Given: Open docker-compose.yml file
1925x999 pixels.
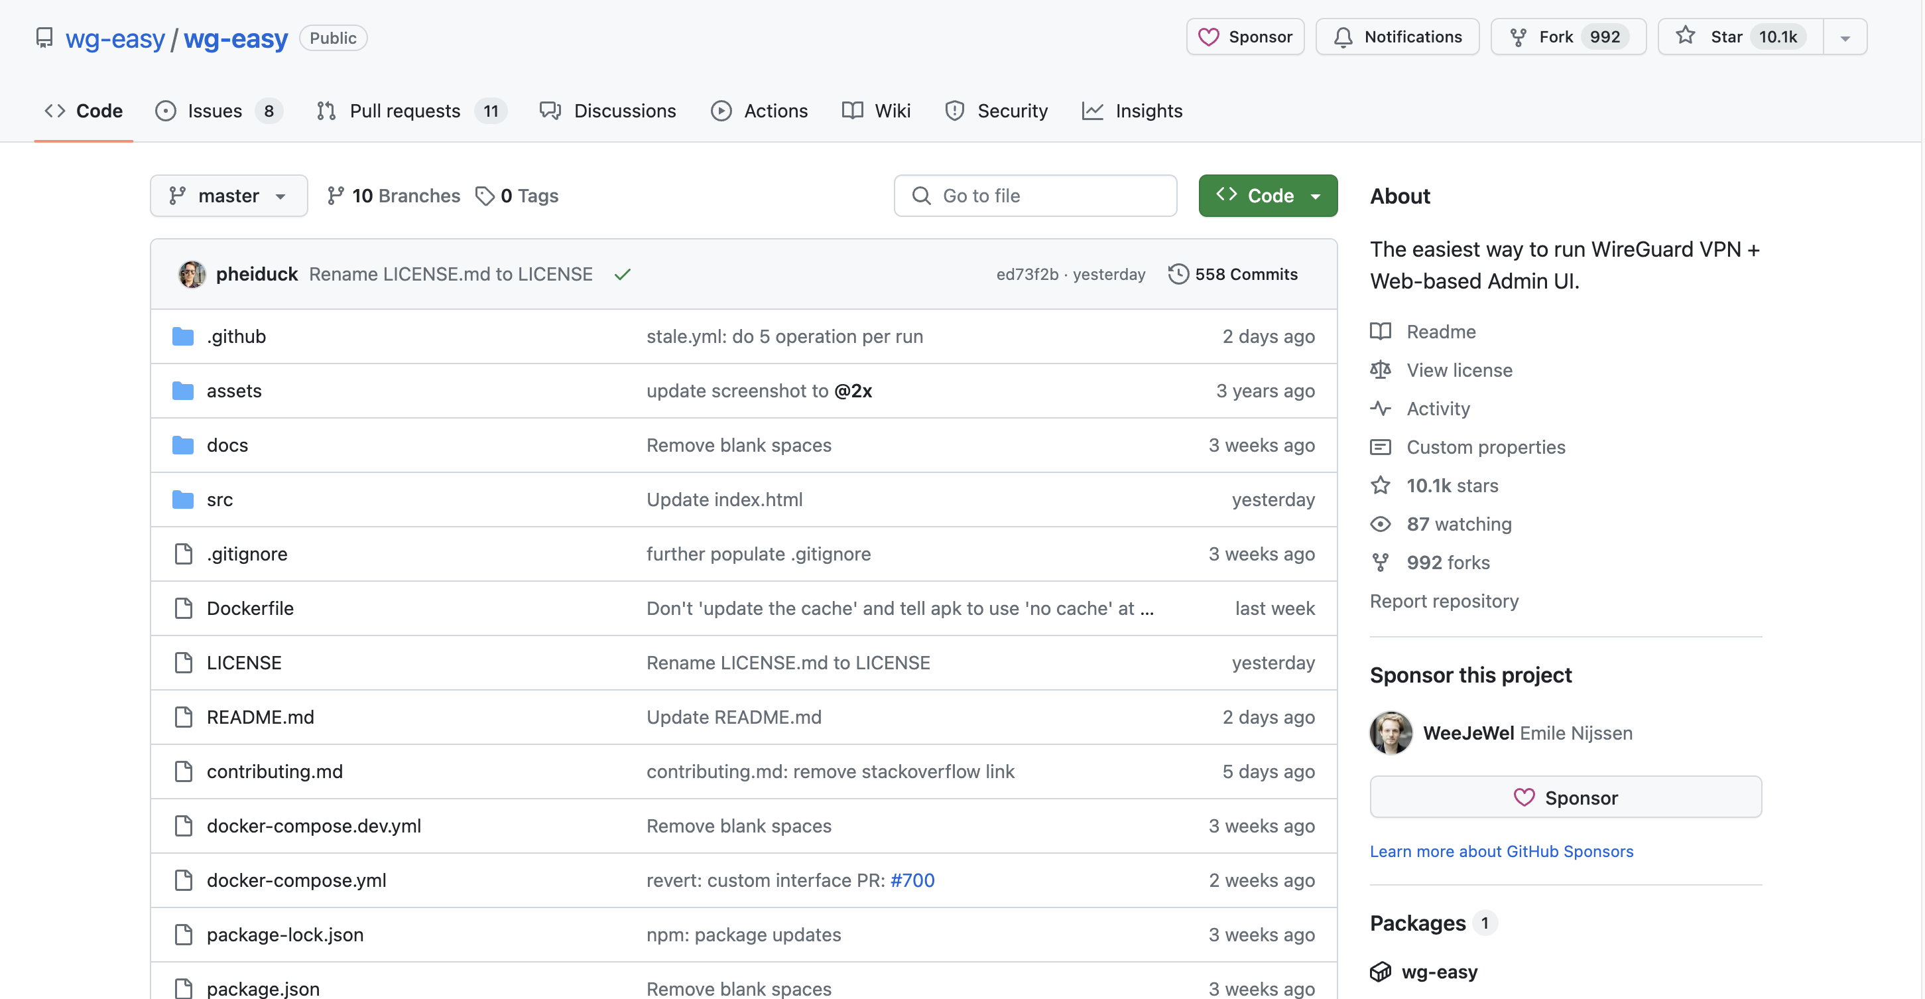Looking at the screenshot, I should [x=296, y=880].
